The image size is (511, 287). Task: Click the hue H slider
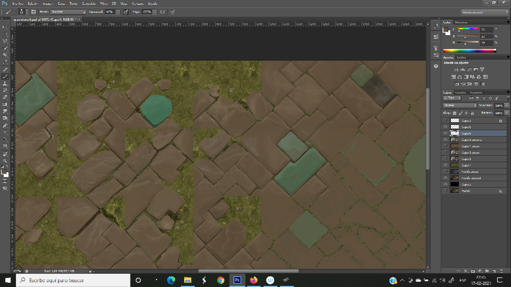coord(468,29)
